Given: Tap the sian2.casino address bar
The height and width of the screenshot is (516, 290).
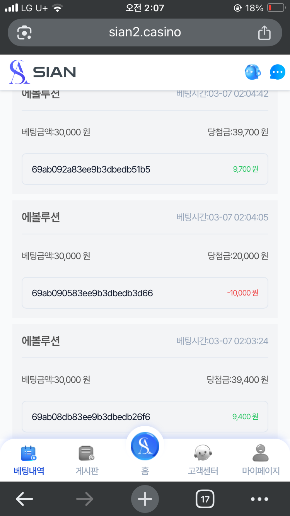Looking at the screenshot, I should click(x=145, y=32).
